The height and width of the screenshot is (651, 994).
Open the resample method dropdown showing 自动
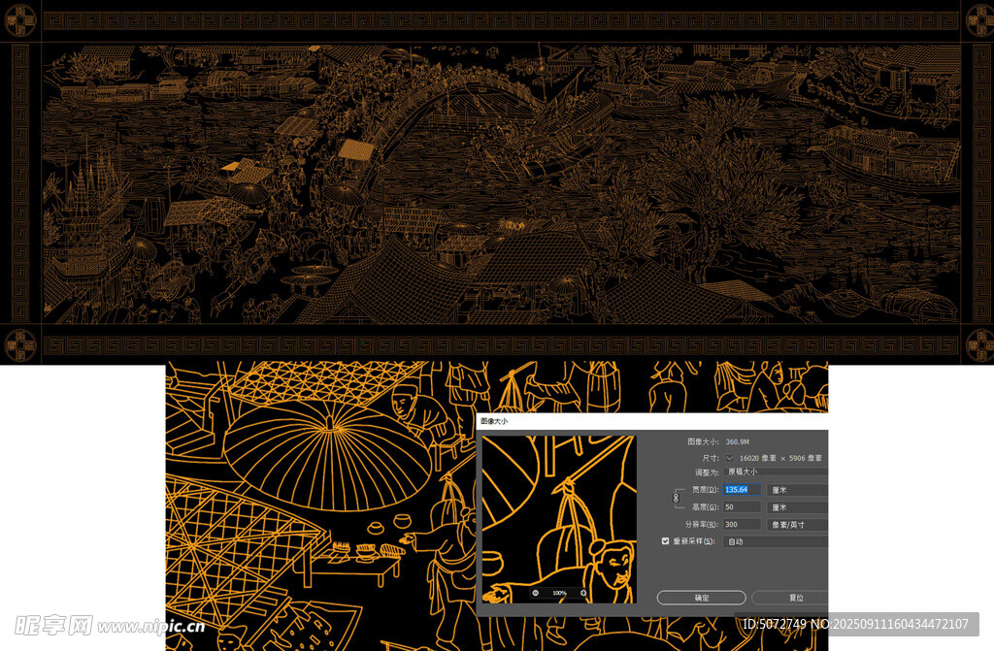[777, 541]
